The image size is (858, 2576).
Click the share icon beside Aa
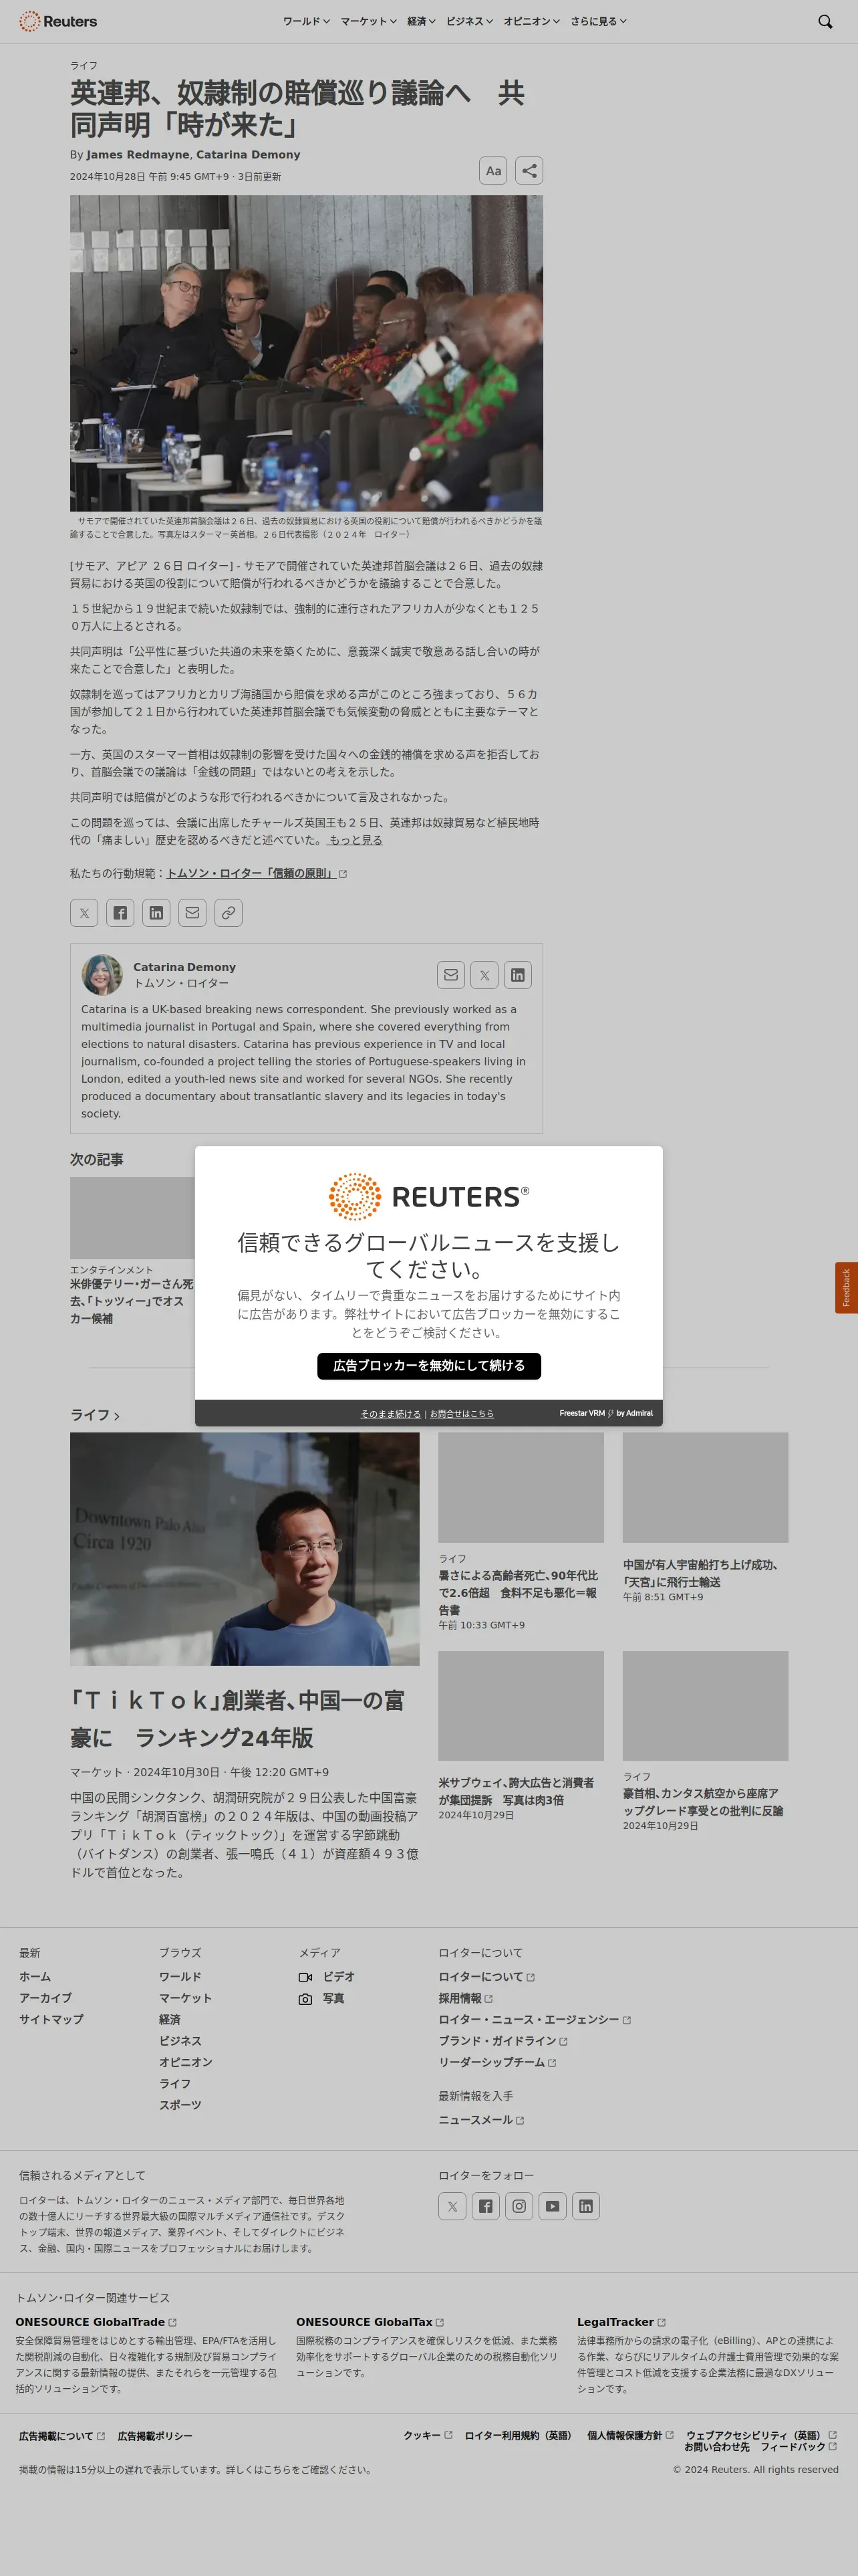(x=529, y=171)
